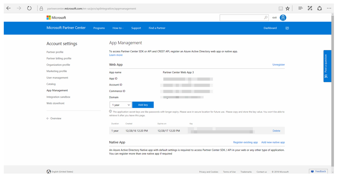Screen dimensions: 338x180
Task: Expand the How-to menu
Action: click(118, 28)
